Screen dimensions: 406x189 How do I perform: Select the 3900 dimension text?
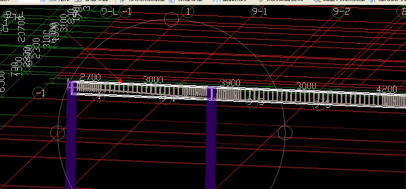pyautogui.click(x=230, y=83)
